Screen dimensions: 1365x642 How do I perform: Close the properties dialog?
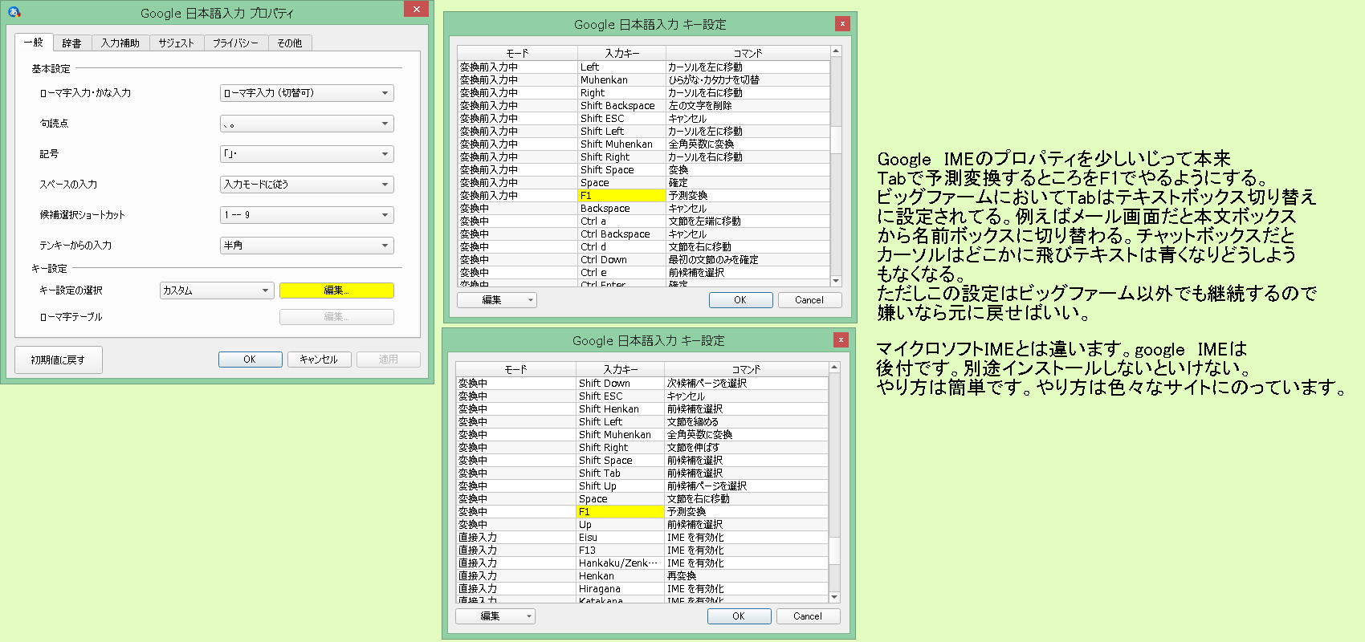(416, 9)
